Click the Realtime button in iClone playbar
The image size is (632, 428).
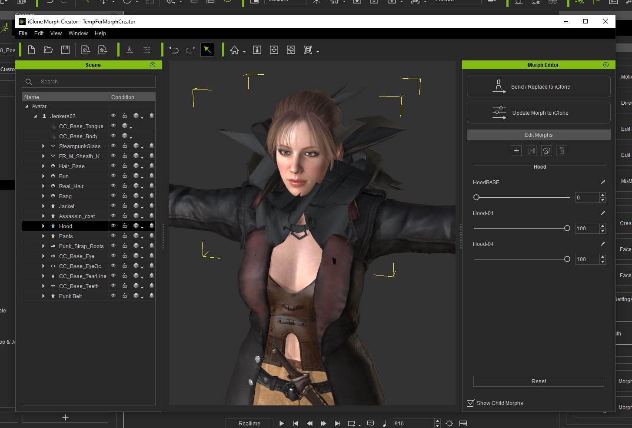[249, 423]
